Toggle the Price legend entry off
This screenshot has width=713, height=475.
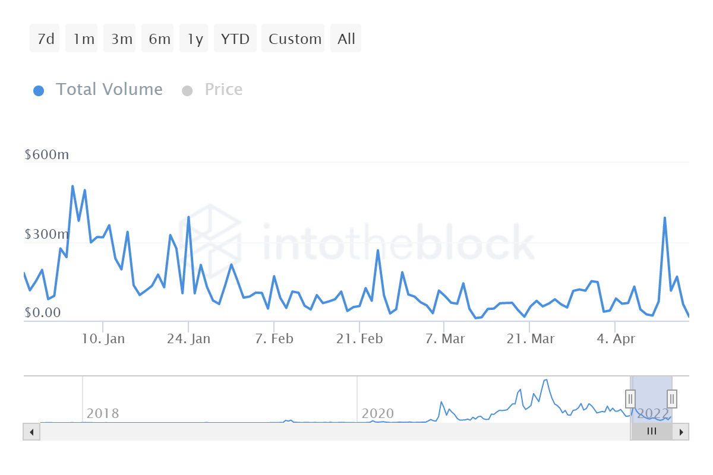click(x=223, y=90)
